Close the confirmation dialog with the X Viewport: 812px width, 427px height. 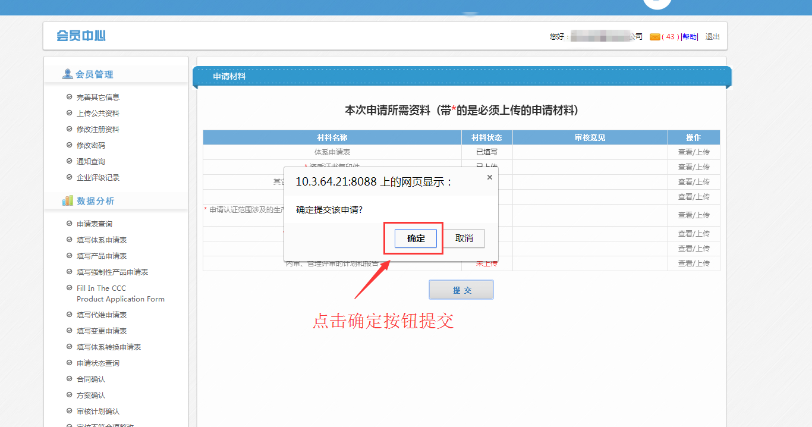tap(490, 177)
